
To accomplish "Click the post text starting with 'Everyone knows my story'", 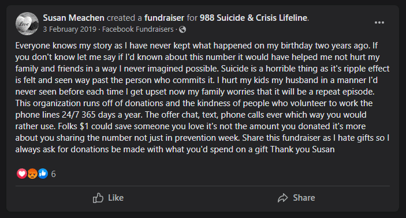I will pyautogui.click(x=203, y=97).
